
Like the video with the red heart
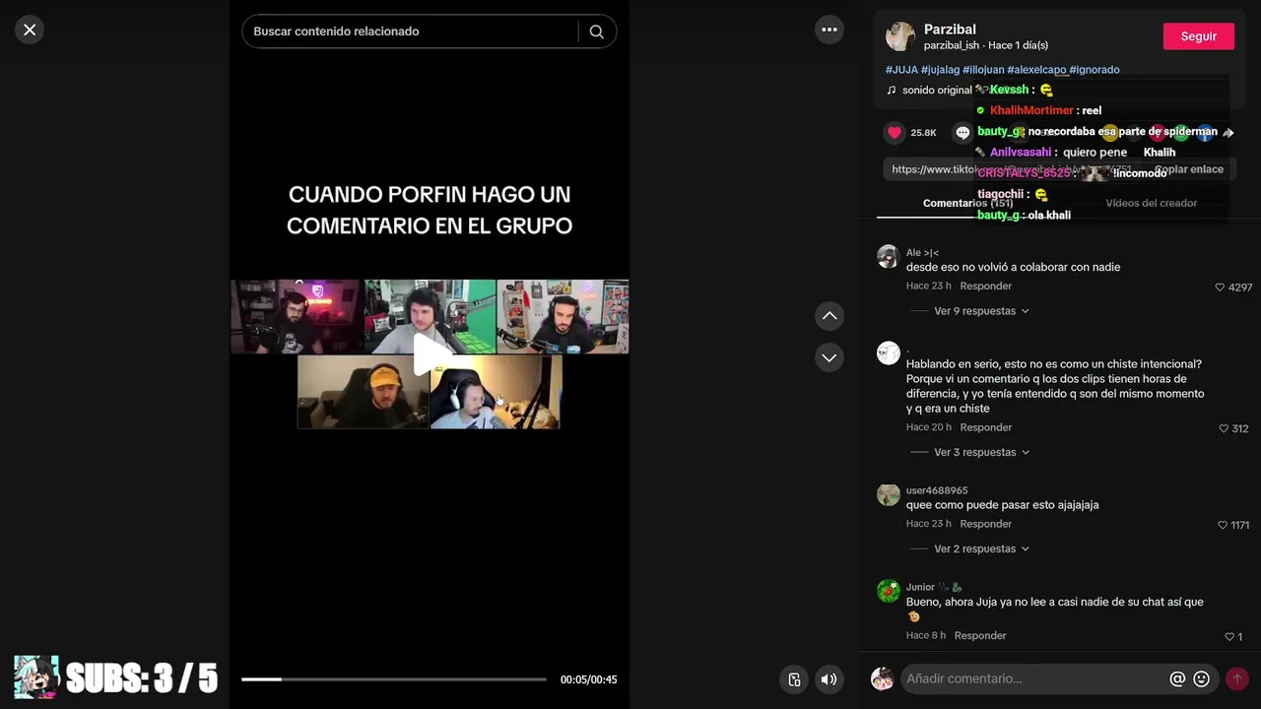pos(895,133)
